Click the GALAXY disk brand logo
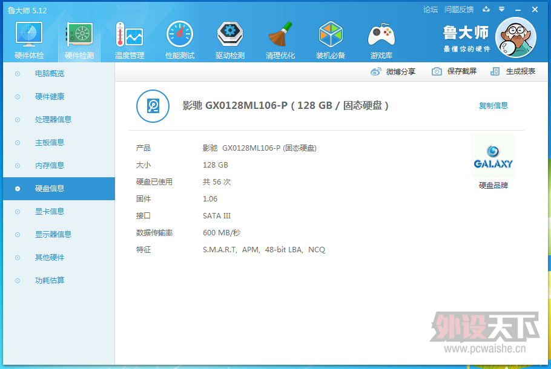 pyautogui.click(x=493, y=156)
